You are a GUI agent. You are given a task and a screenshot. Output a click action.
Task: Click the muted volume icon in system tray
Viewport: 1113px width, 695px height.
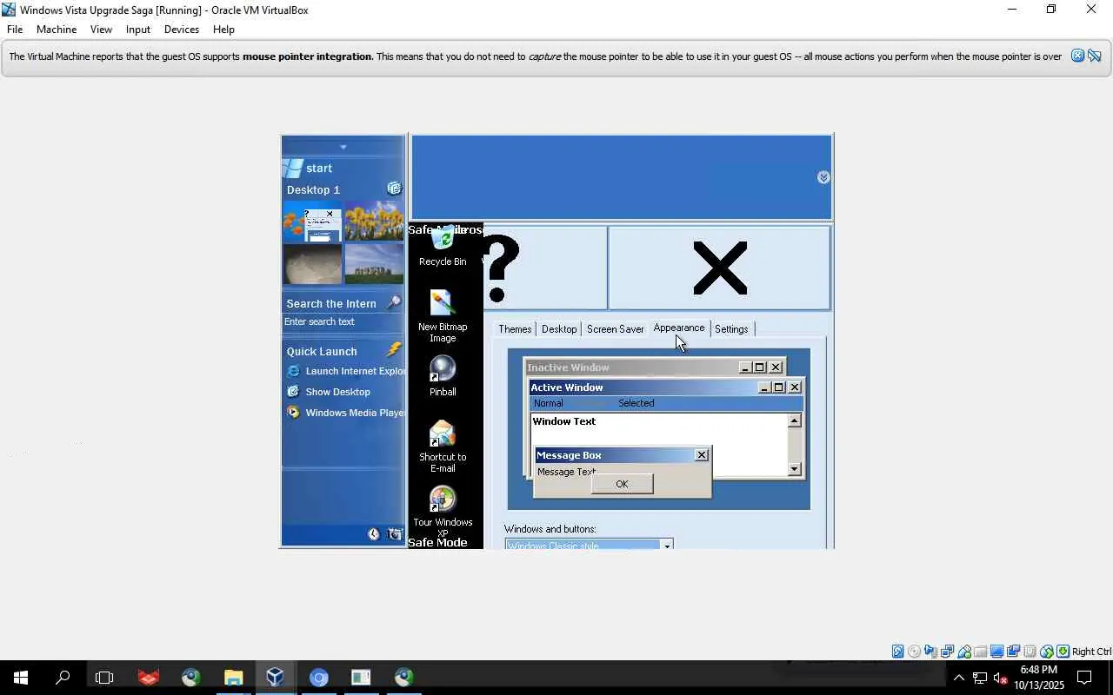point(1000,678)
